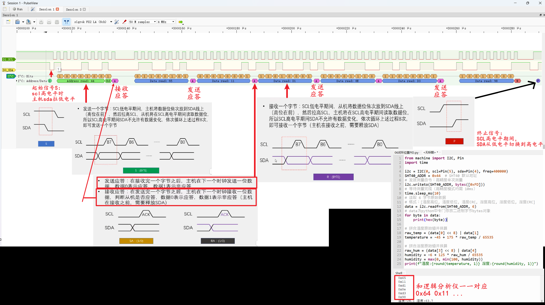
Task: Open the 50 M samples dropdown
Action: coord(155,22)
